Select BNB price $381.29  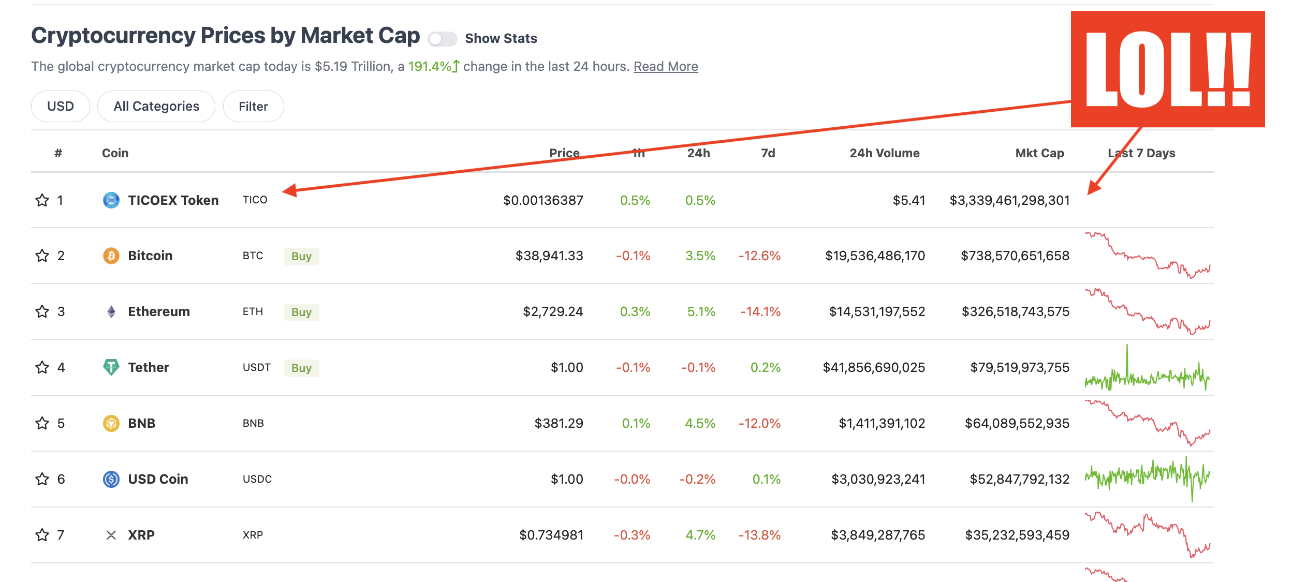tap(559, 423)
